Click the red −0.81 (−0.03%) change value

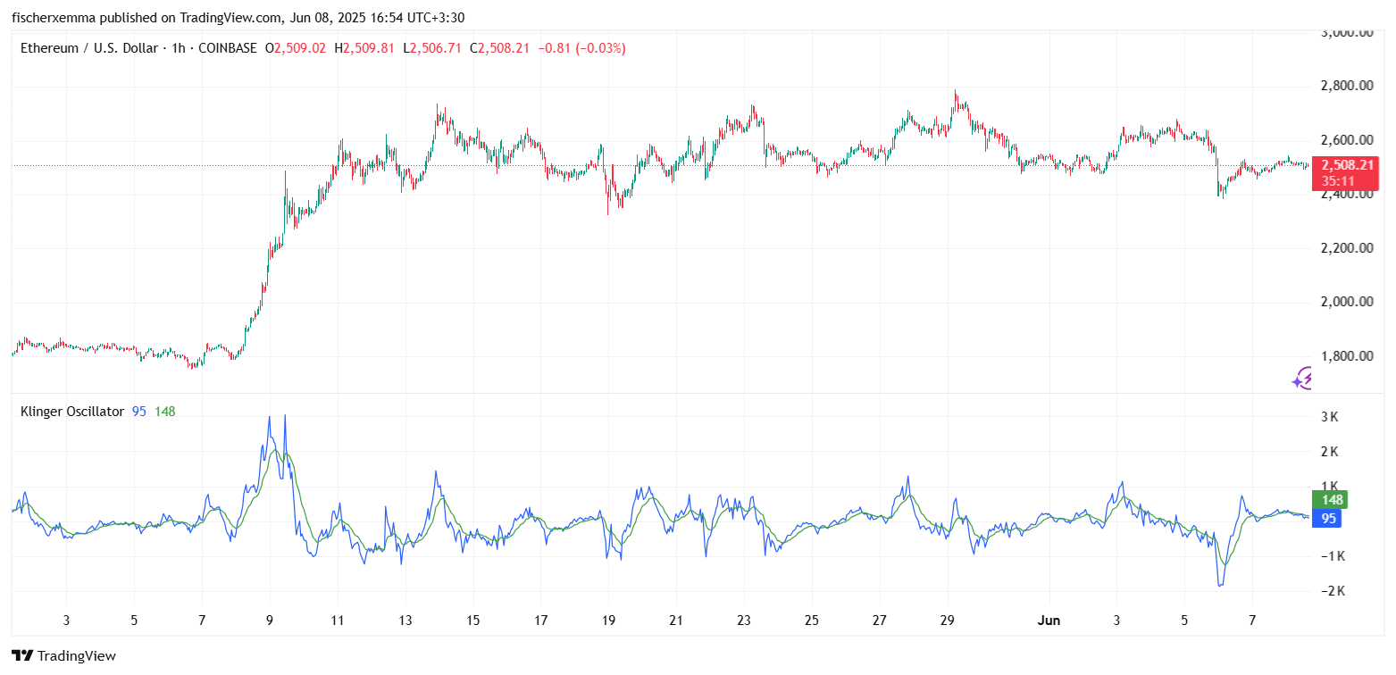[581, 48]
